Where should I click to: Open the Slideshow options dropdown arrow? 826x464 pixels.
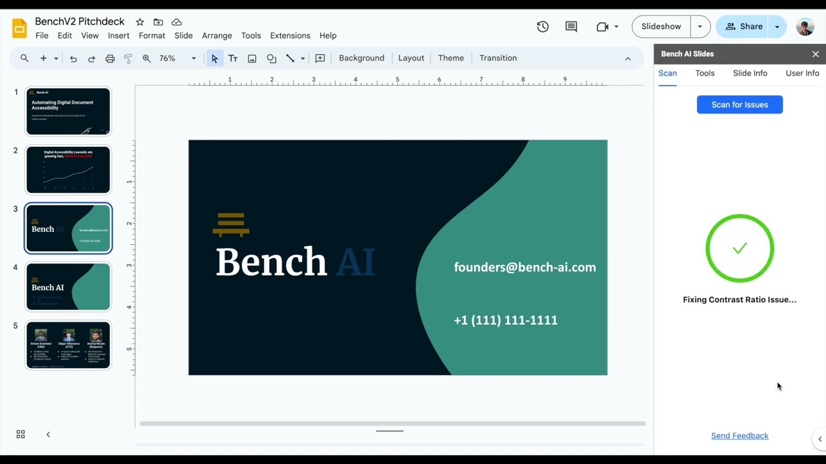700,26
